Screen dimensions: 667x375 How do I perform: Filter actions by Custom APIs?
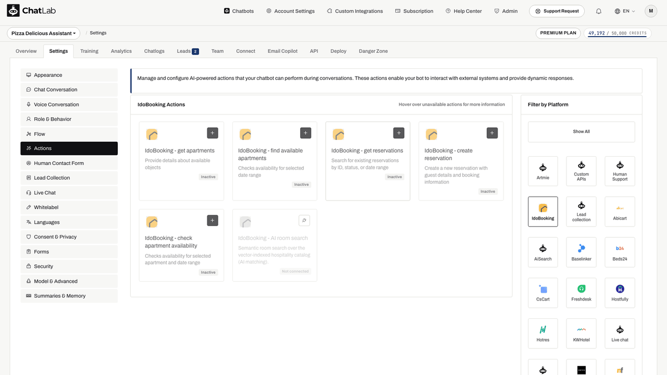pos(581,171)
